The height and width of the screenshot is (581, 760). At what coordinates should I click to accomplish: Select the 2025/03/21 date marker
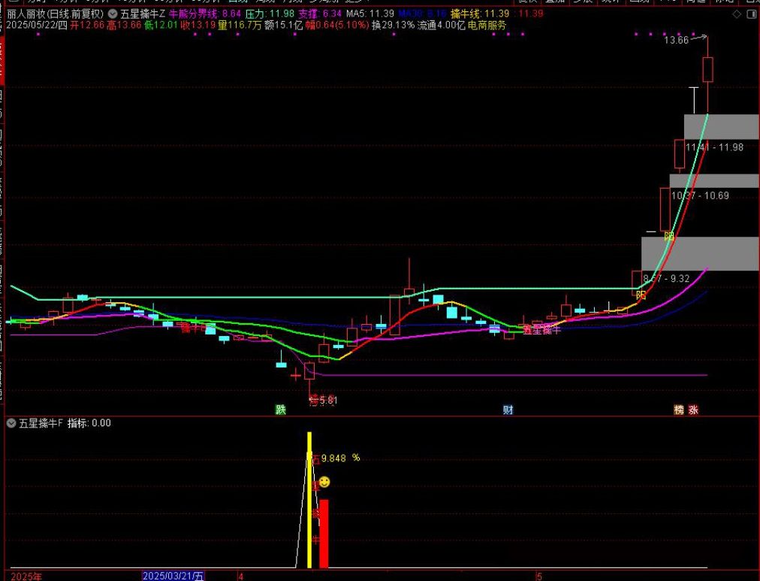[173, 576]
